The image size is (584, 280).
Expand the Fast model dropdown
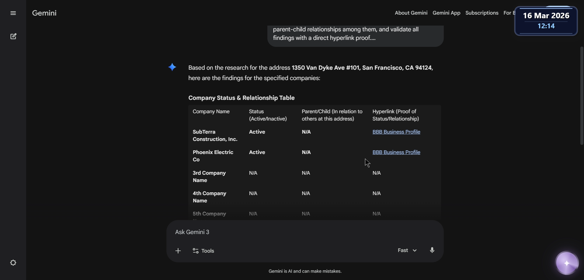407,250
